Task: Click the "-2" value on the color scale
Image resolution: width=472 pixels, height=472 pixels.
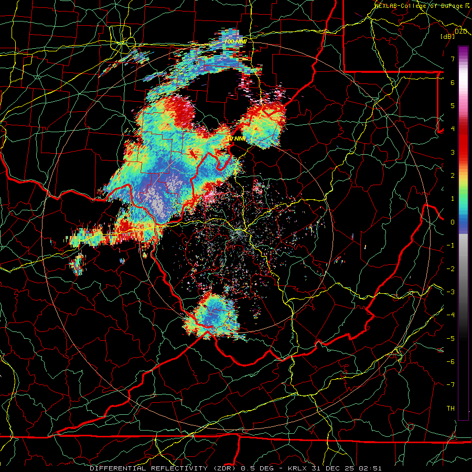Action: pyautogui.click(x=450, y=269)
